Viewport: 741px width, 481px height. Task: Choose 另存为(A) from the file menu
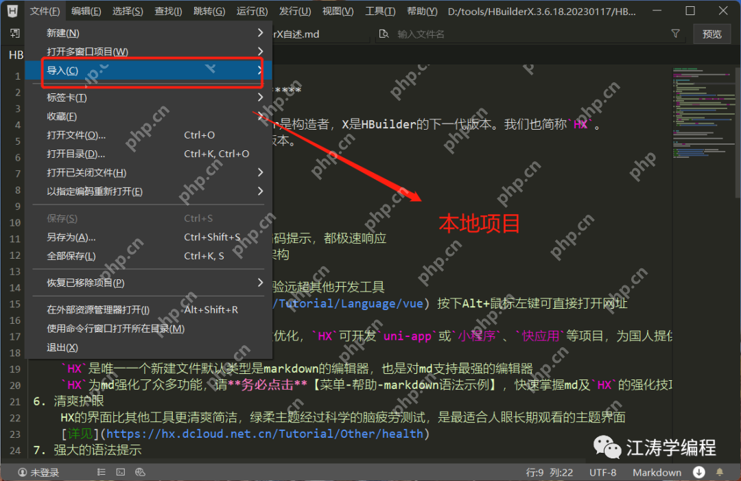tap(71, 237)
